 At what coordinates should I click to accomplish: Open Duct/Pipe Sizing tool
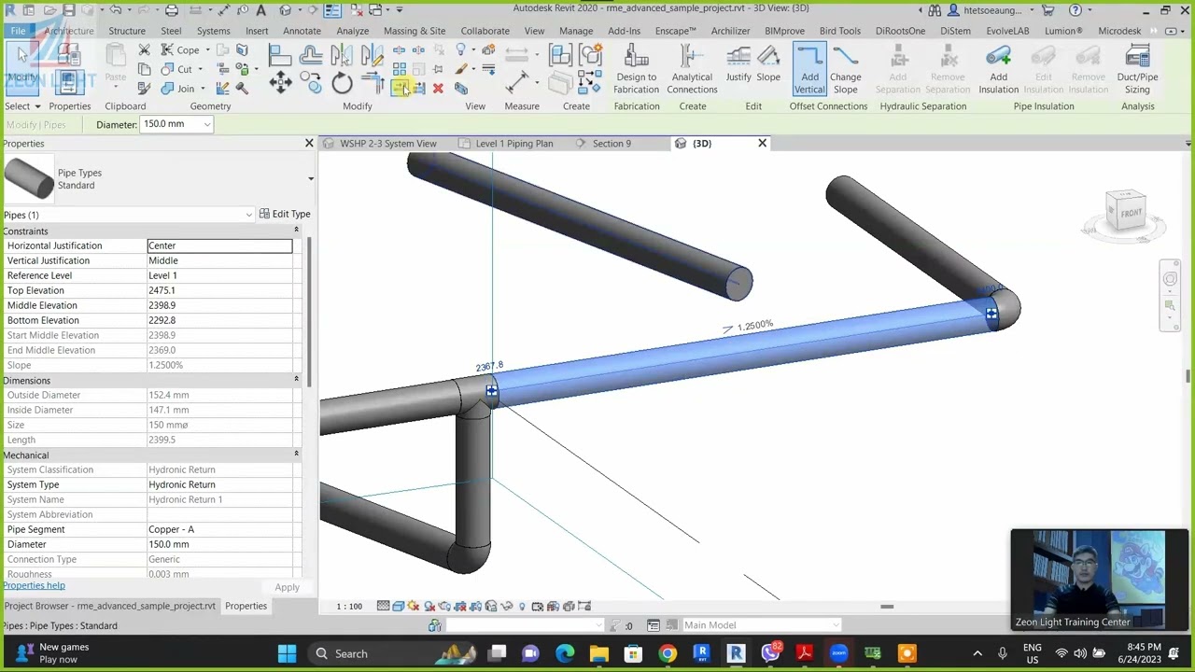[x=1137, y=69]
